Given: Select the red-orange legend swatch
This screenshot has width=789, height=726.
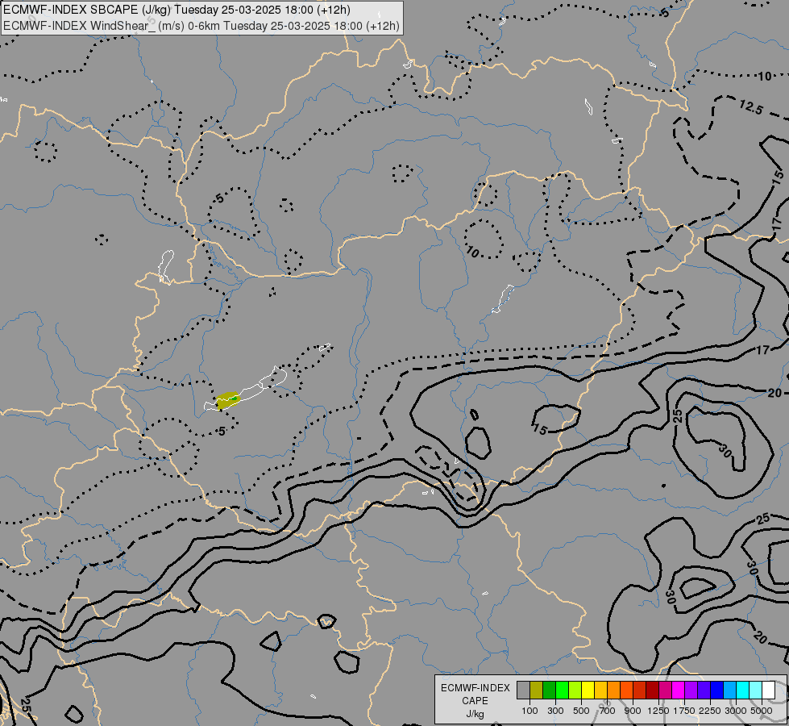Looking at the screenshot, I should pyautogui.click(x=626, y=690).
